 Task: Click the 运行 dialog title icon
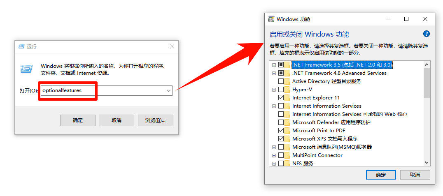(21, 46)
